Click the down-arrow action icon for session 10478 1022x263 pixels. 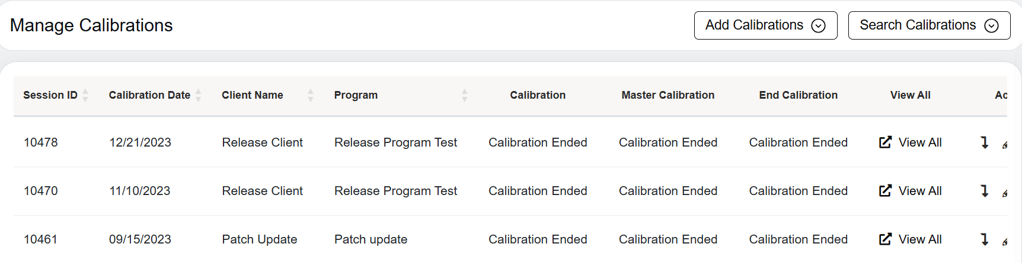985,142
